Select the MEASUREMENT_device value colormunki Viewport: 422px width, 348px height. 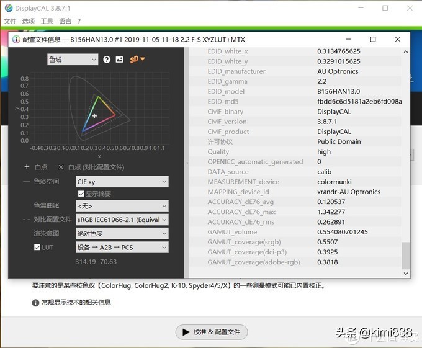tap(334, 182)
